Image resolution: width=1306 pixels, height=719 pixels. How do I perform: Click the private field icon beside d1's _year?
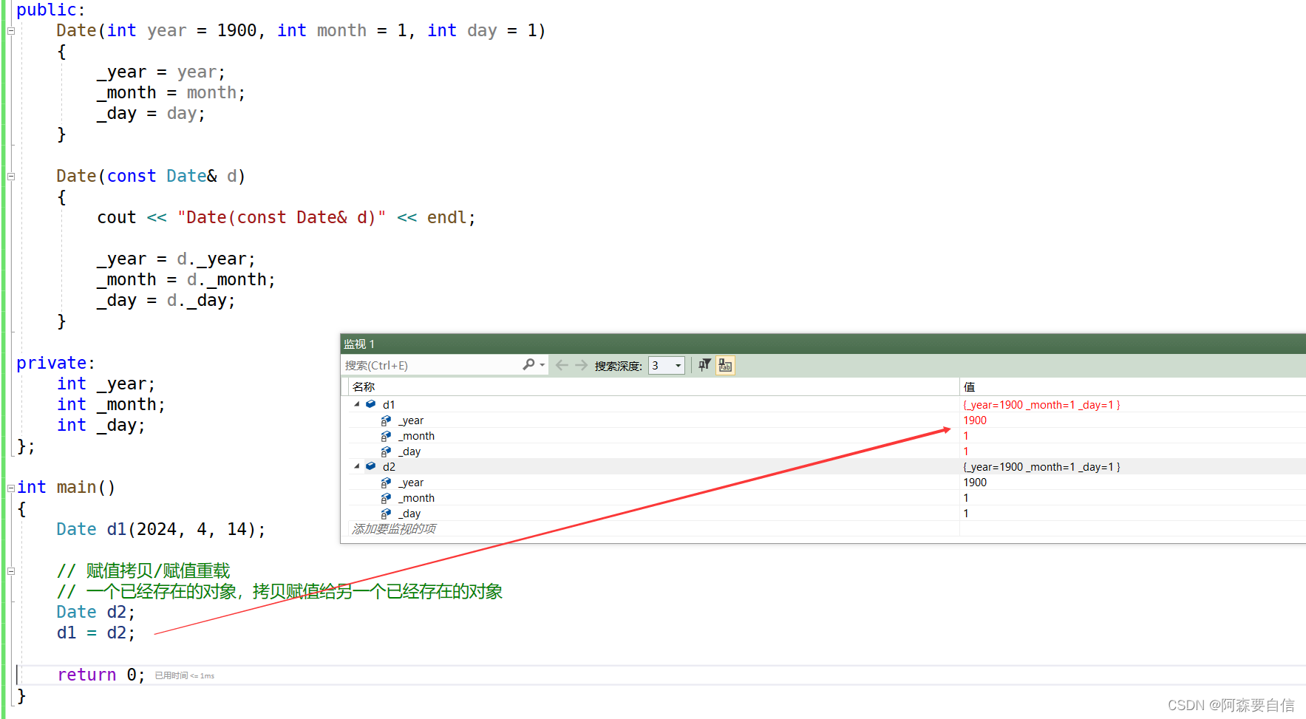[x=386, y=420]
